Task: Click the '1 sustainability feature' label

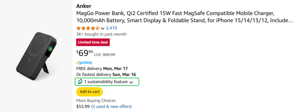Action: point(106,82)
